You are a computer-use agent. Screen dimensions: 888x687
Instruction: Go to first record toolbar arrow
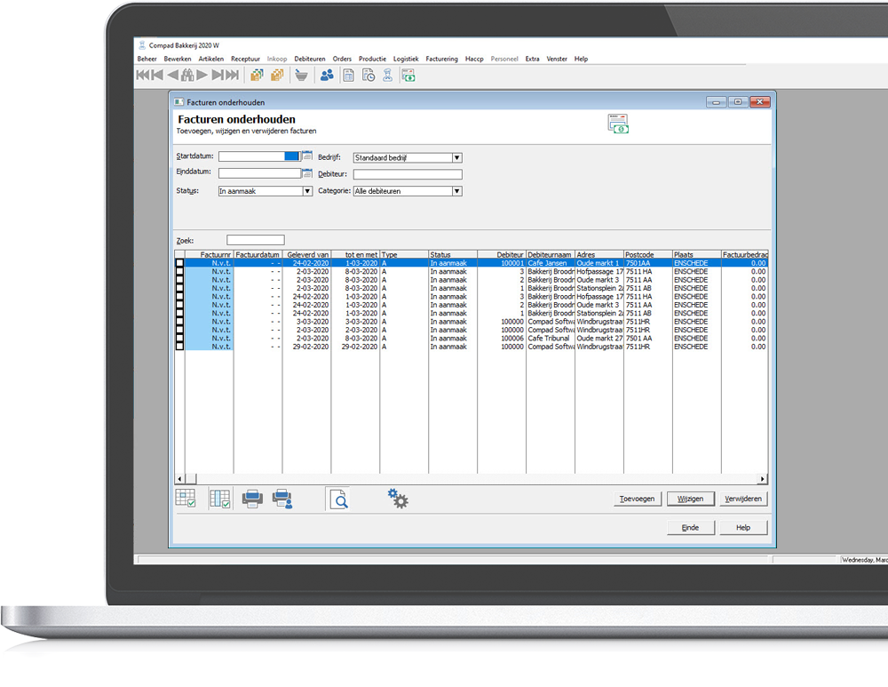click(142, 75)
